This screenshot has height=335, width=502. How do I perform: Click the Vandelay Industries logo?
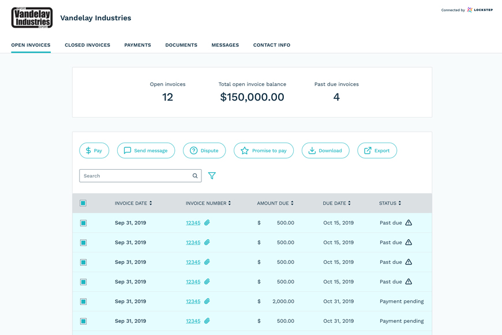pyautogui.click(x=32, y=18)
